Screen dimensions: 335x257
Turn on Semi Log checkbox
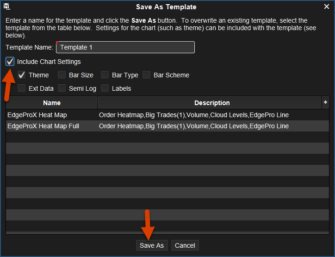(62, 88)
